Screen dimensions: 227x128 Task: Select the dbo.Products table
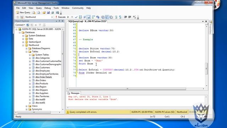click(42, 84)
